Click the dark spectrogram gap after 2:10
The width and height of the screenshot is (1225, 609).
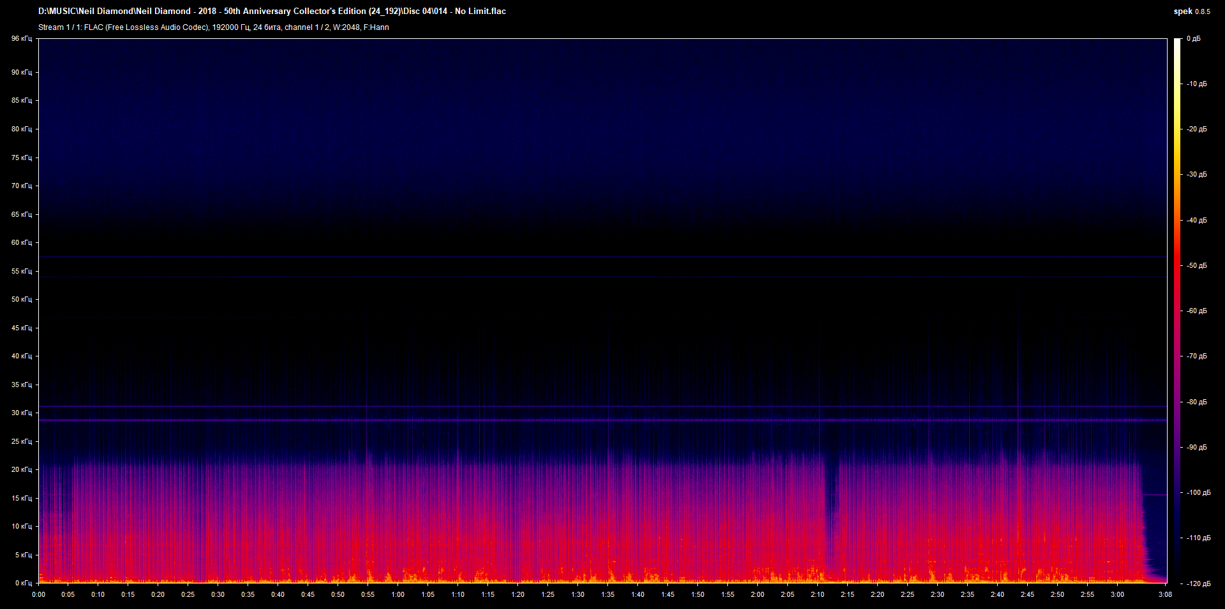coord(831,504)
